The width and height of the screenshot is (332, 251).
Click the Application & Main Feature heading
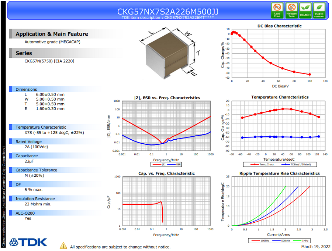pos(52,34)
